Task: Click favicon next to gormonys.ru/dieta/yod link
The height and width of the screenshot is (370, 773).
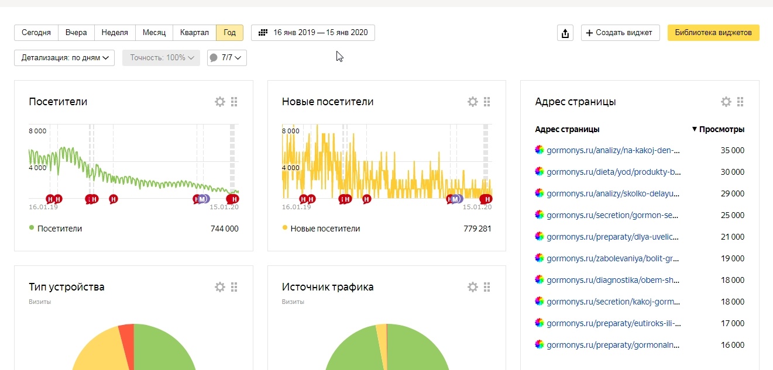Action: [x=540, y=171]
